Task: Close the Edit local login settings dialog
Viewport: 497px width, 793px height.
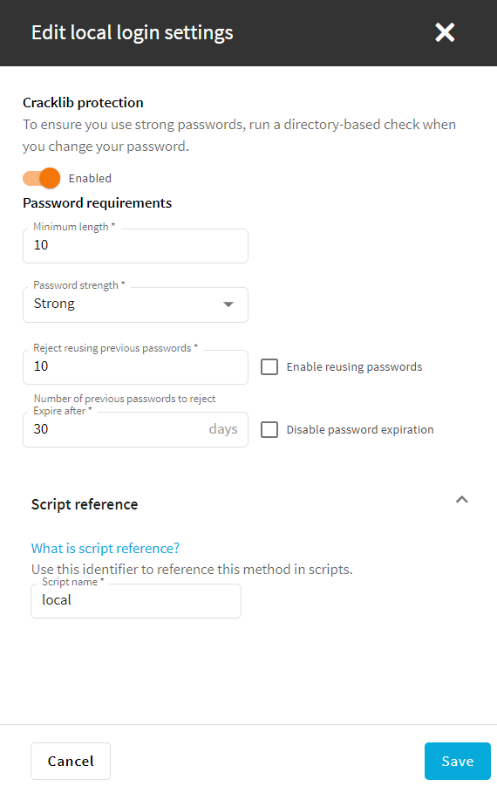Action: tap(445, 33)
